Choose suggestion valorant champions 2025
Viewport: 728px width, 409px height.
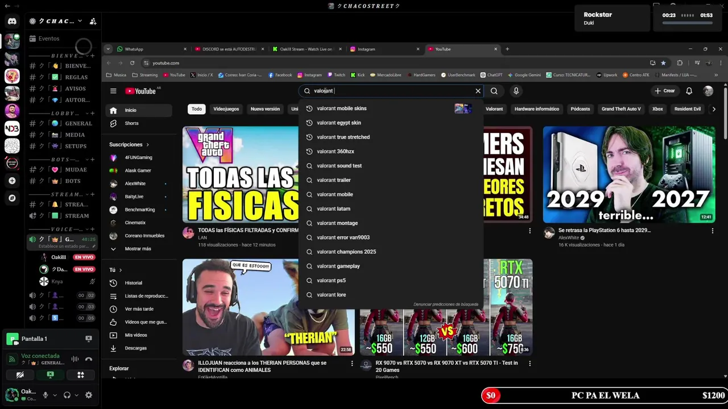point(391,252)
